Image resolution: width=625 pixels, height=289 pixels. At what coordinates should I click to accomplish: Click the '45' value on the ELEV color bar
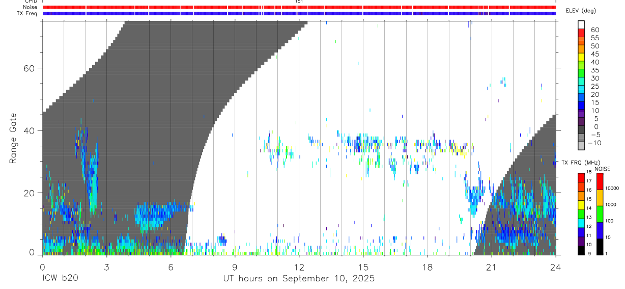[x=595, y=54]
